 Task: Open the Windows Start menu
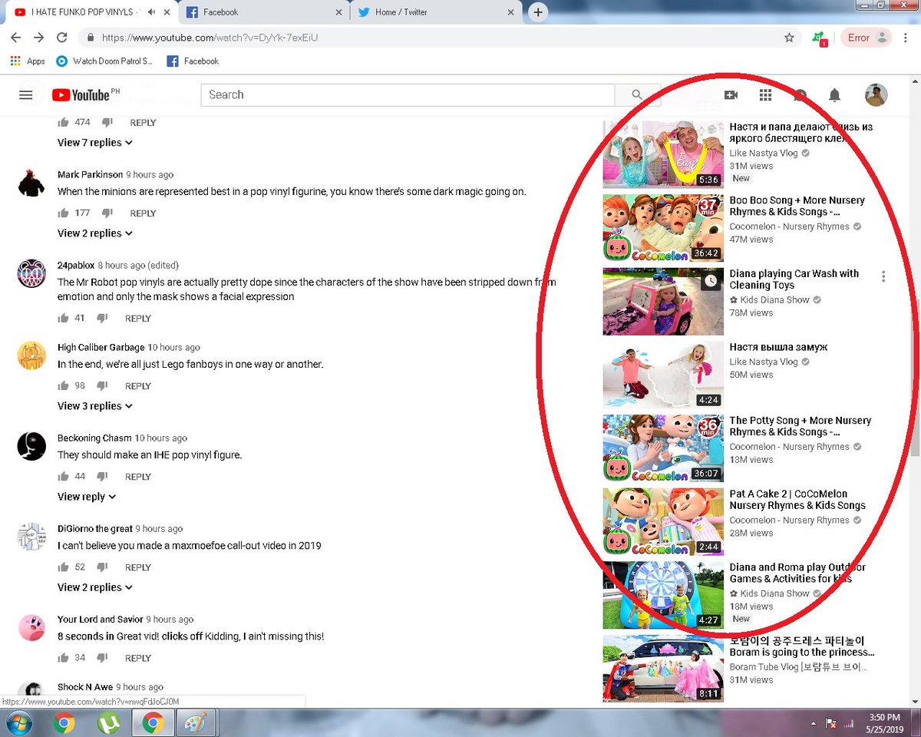coord(18,722)
